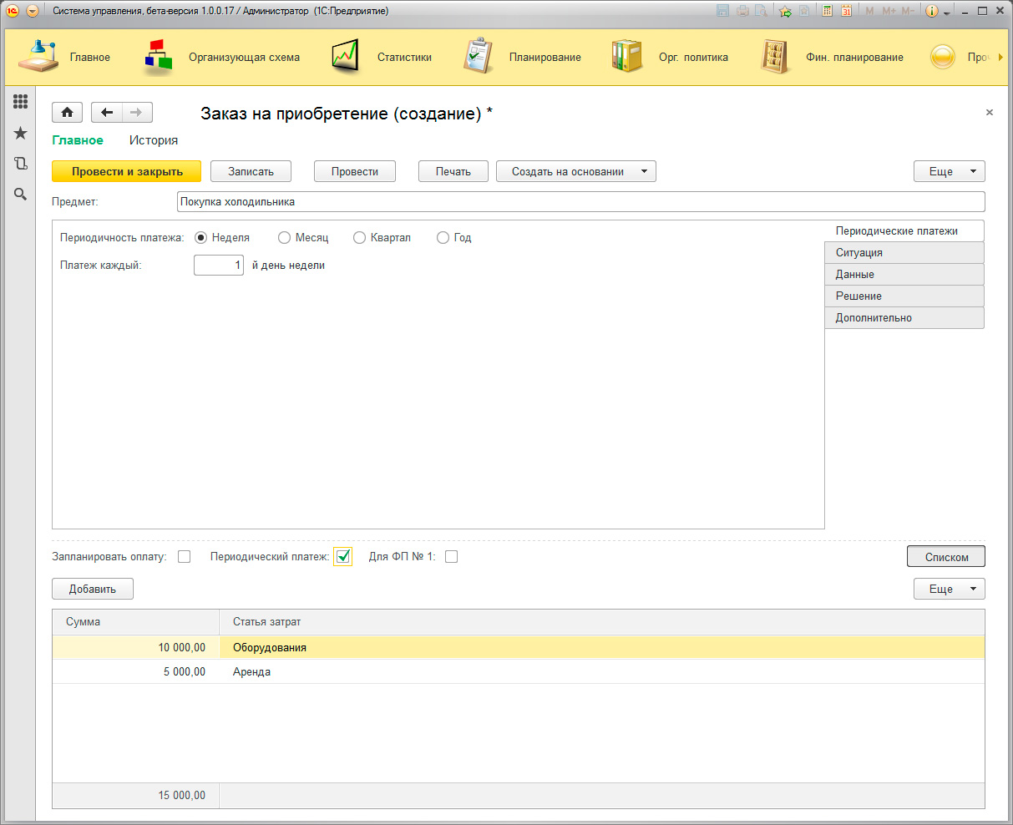This screenshot has width=1013, height=825.
Task: Click the 10 000,00 amount cell
Action: (135, 647)
